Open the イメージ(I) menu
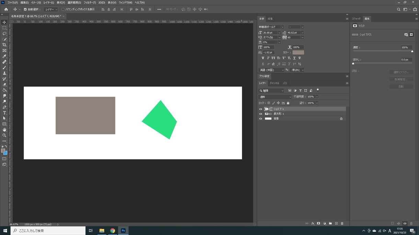This screenshot has width=419, height=235. click(x=36, y=2)
